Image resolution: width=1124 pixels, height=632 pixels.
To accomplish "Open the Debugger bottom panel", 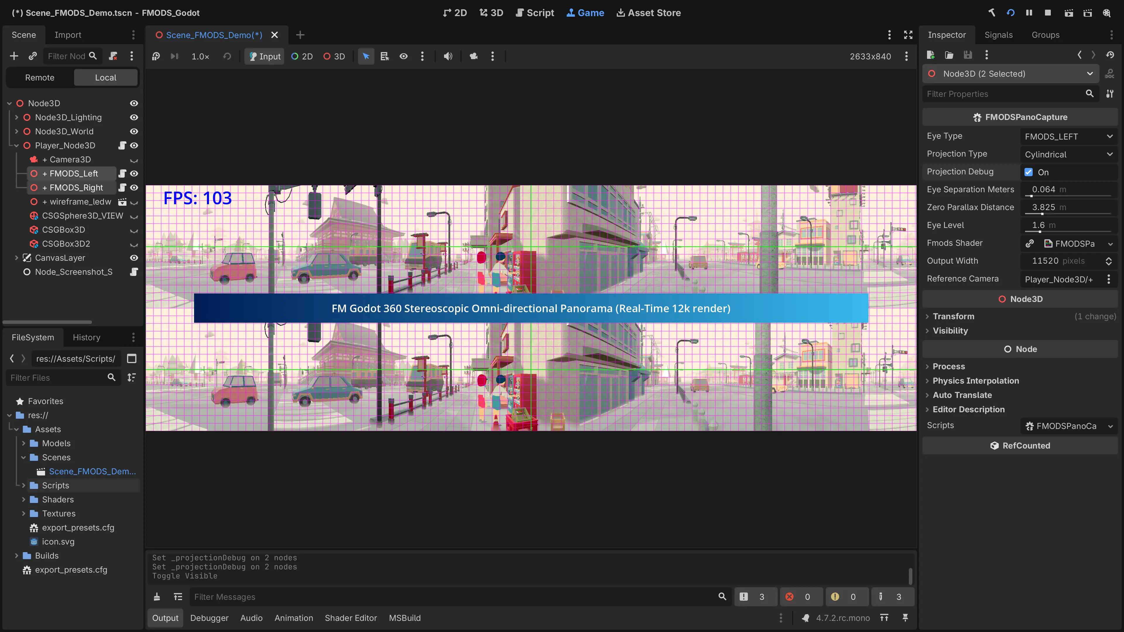I will (x=209, y=618).
